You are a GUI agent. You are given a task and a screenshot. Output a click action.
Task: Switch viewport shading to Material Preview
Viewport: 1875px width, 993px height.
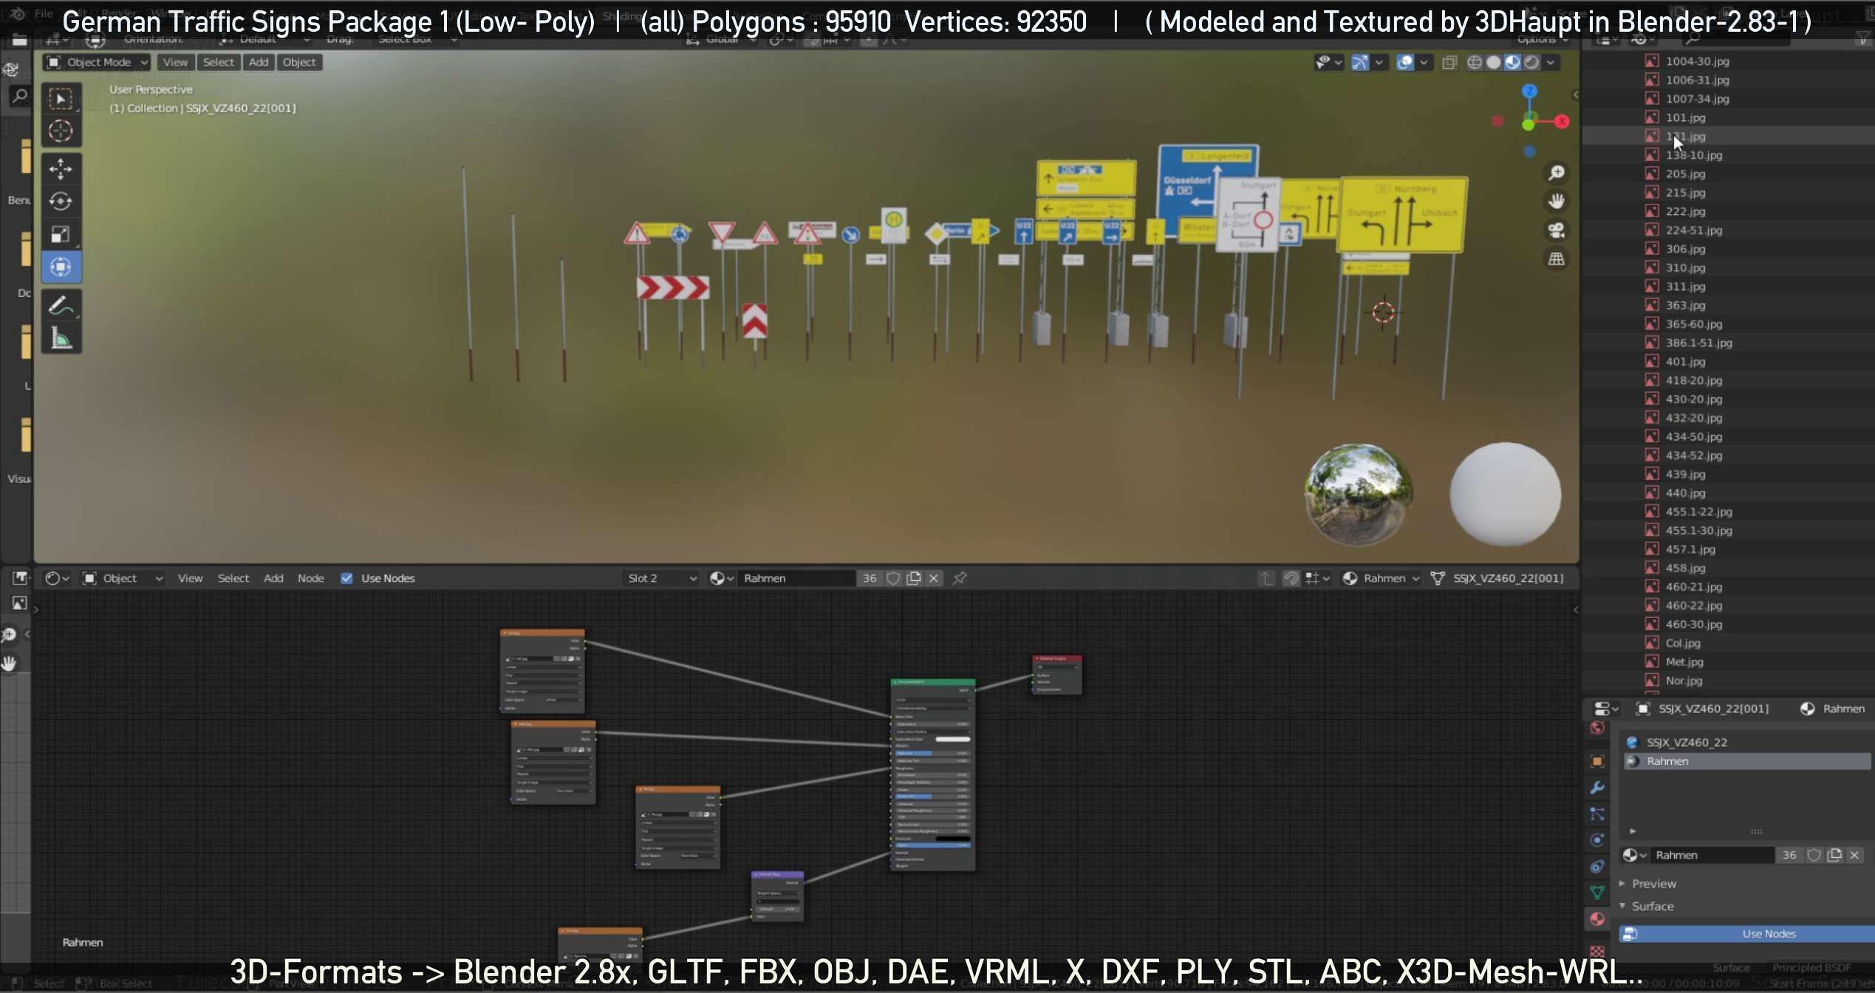pos(1513,63)
